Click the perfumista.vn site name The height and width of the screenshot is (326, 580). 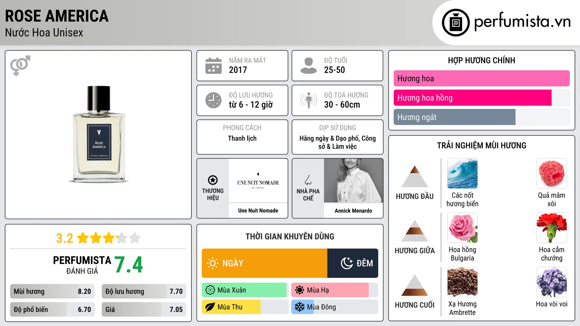[x=522, y=22]
